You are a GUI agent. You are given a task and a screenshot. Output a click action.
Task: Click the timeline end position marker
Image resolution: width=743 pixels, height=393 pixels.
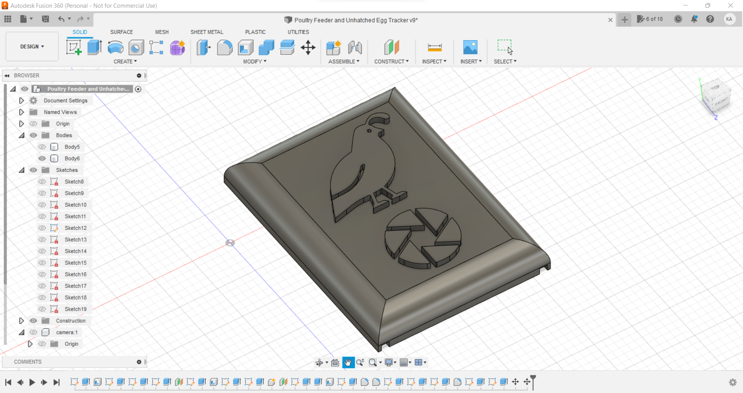pos(533,381)
